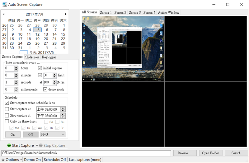The image size is (249, 163).
Task: Click the screenshots folder path field
Action: 86,153
